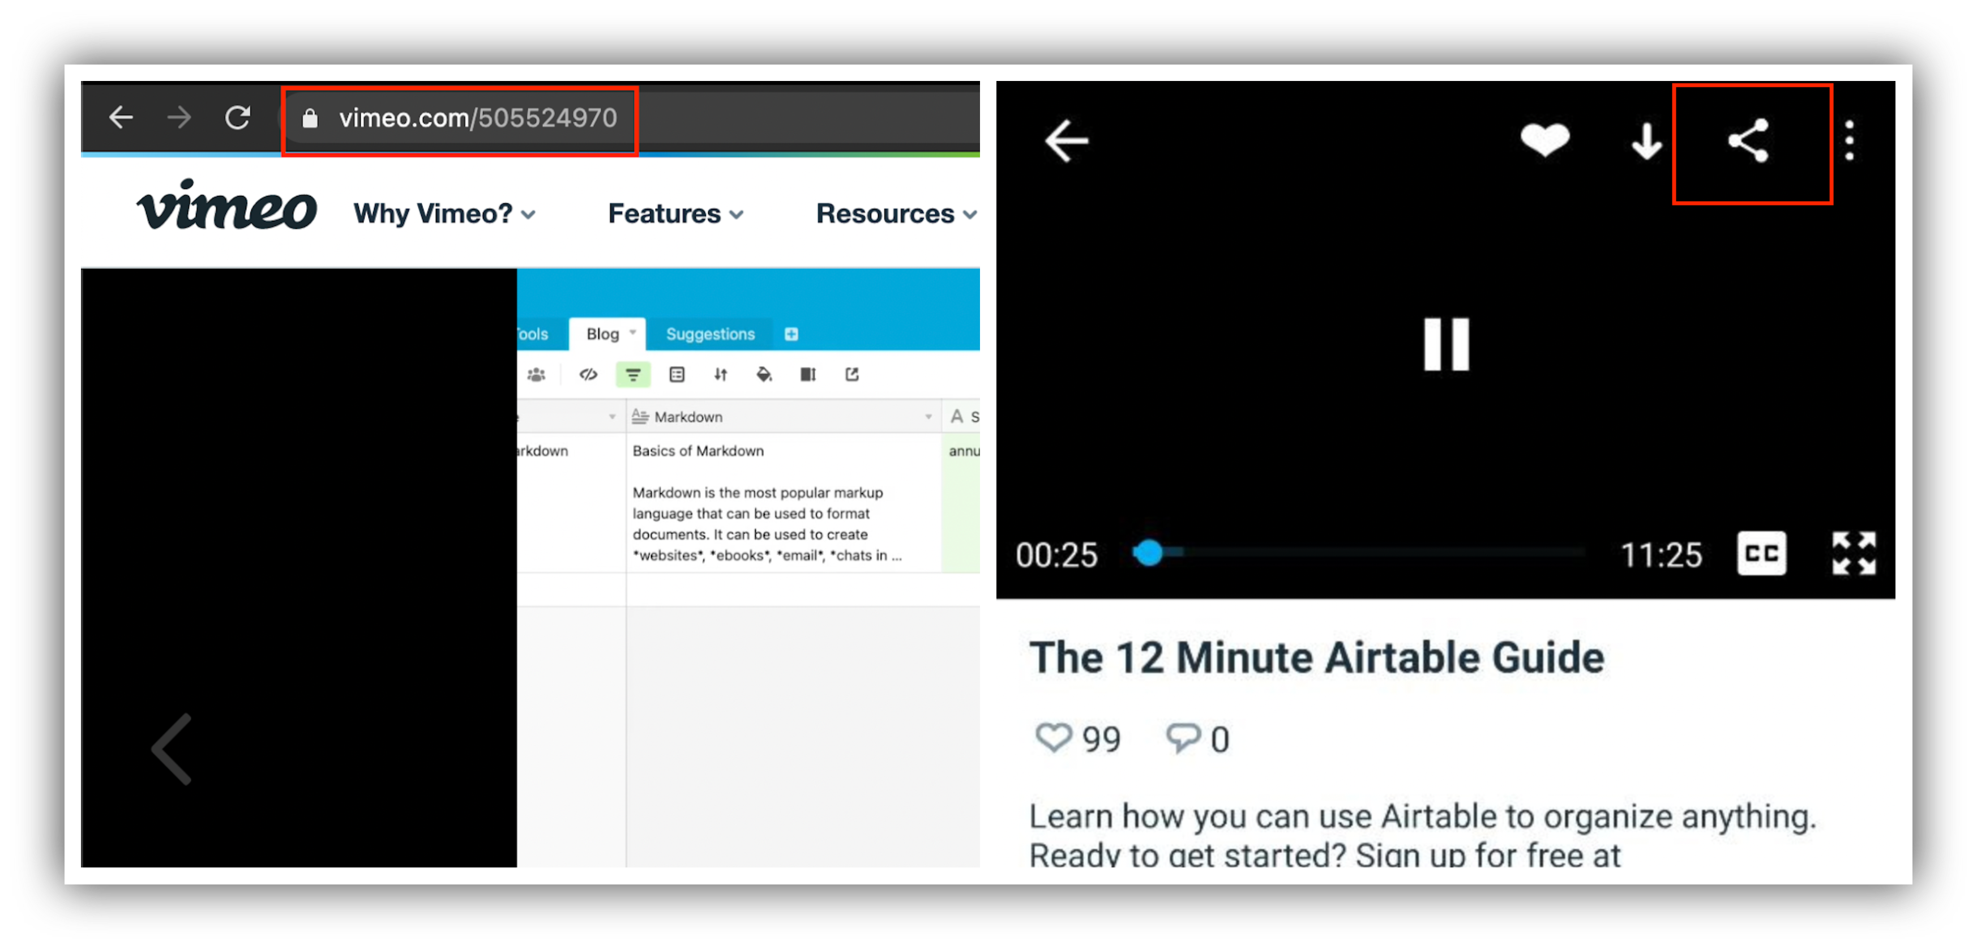
Task: Click the description text about Airtable
Action: click(x=1422, y=835)
